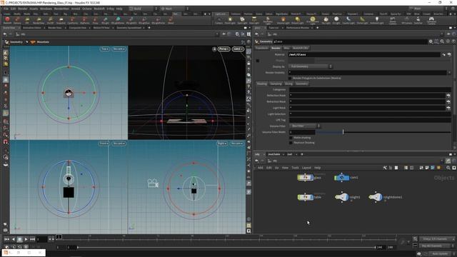Open the Render menu
This screenshot has width=457, height=257.
[x=22, y=9]
